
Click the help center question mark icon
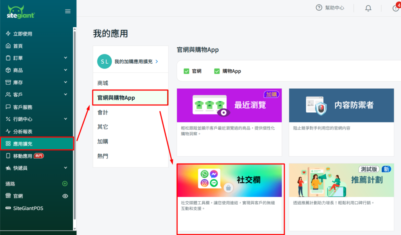319,8
